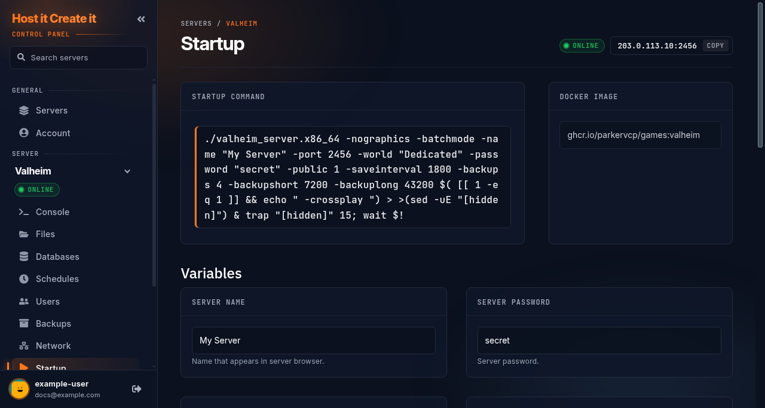Focus the Search servers field
This screenshot has width=765, height=408.
tap(78, 57)
